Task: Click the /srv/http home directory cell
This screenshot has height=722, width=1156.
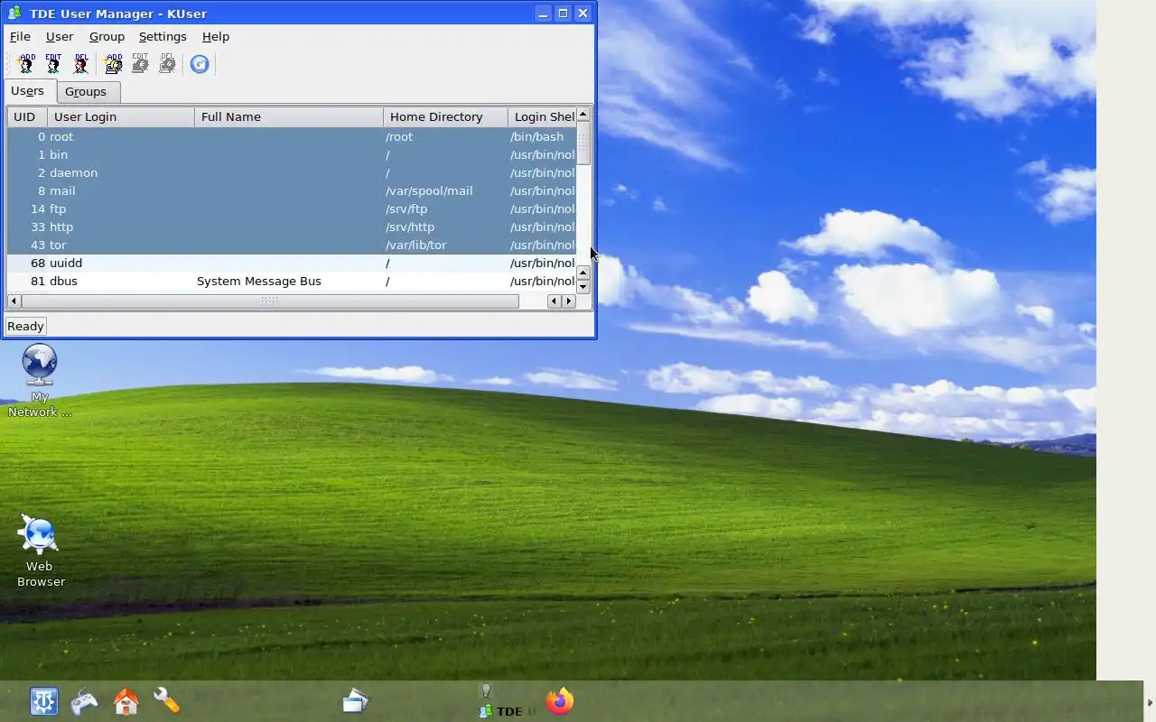Action: (410, 227)
